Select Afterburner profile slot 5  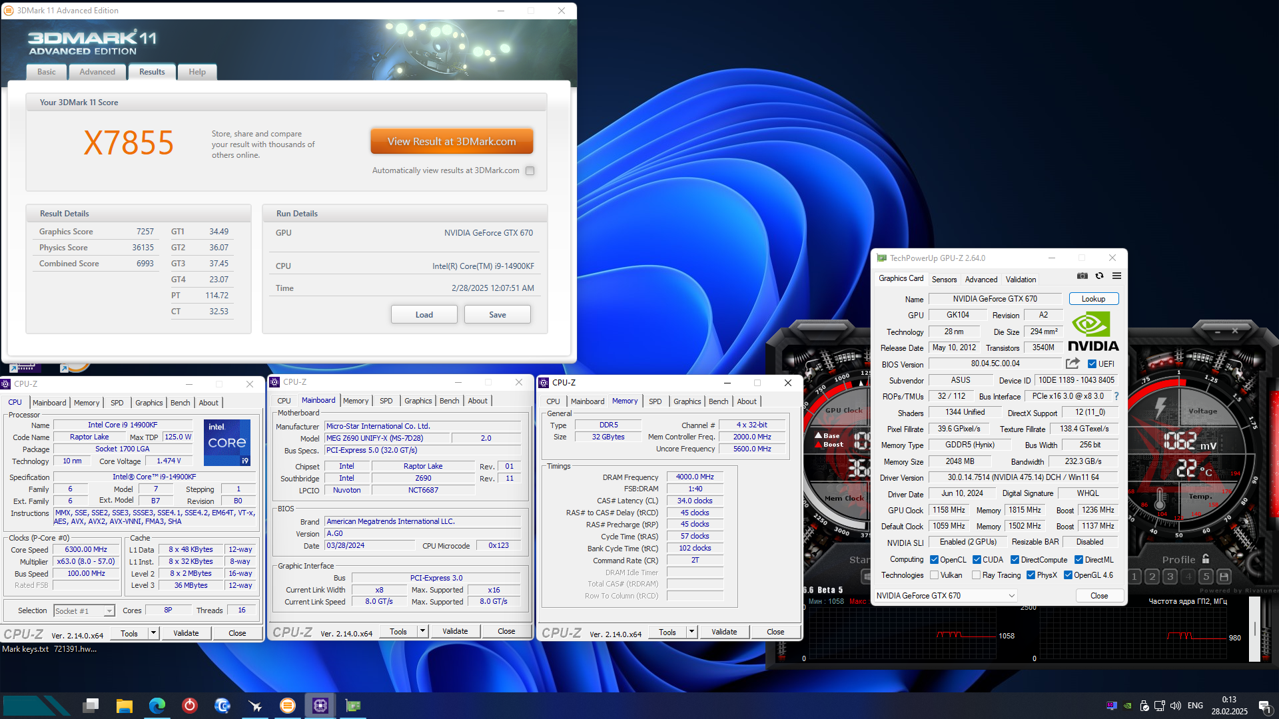(x=1206, y=577)
